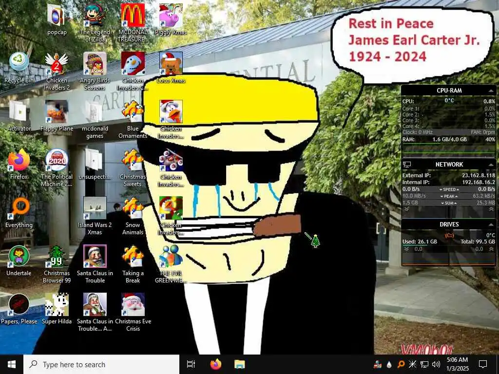This screenshot has height=374, width=499.
Task: Open The Legend of Zilda shortcut
Action: [95, 23]
